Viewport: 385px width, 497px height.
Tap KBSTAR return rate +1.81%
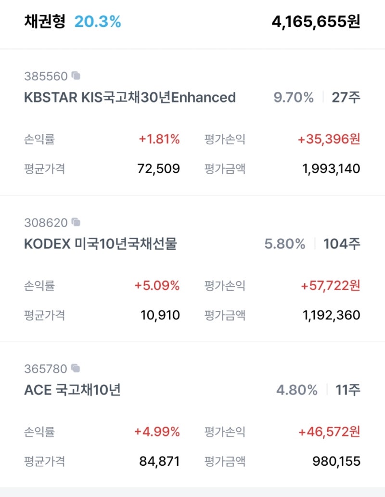[x=159, y=140]
